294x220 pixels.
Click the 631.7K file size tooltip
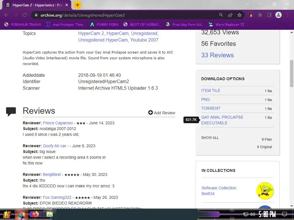click(x=191, y=120)
